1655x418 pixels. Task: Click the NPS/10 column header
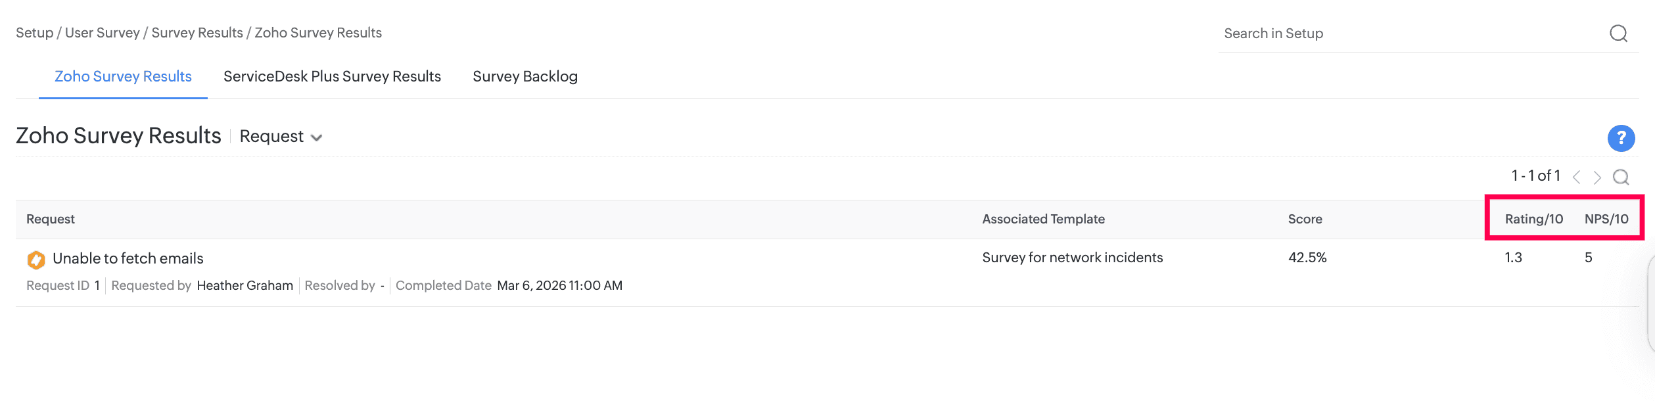[x=1606, y=220]
